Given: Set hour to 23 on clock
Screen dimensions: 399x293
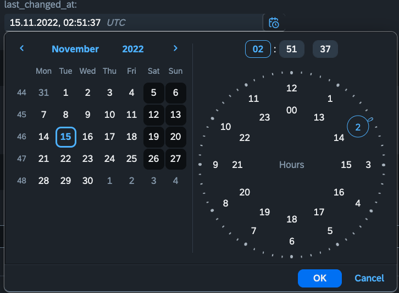Looking at the screenshot, I should [265, 117].
